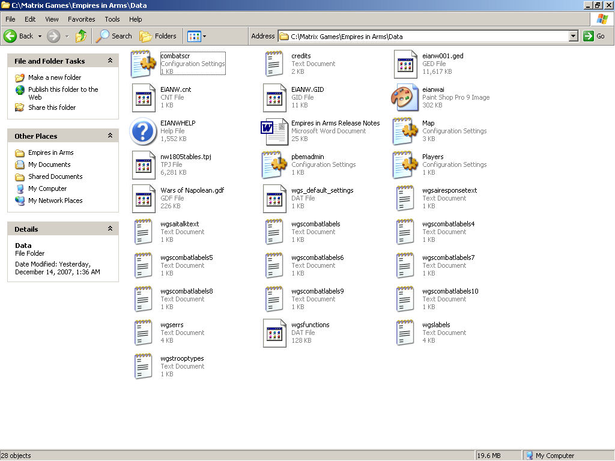Open My Documents link
The width and height of the screenshot is (615, 461).
click(49, 164)
